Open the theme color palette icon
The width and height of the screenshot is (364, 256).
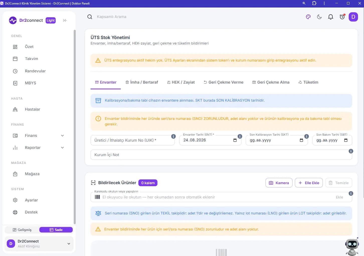click(x=308, y=17)
